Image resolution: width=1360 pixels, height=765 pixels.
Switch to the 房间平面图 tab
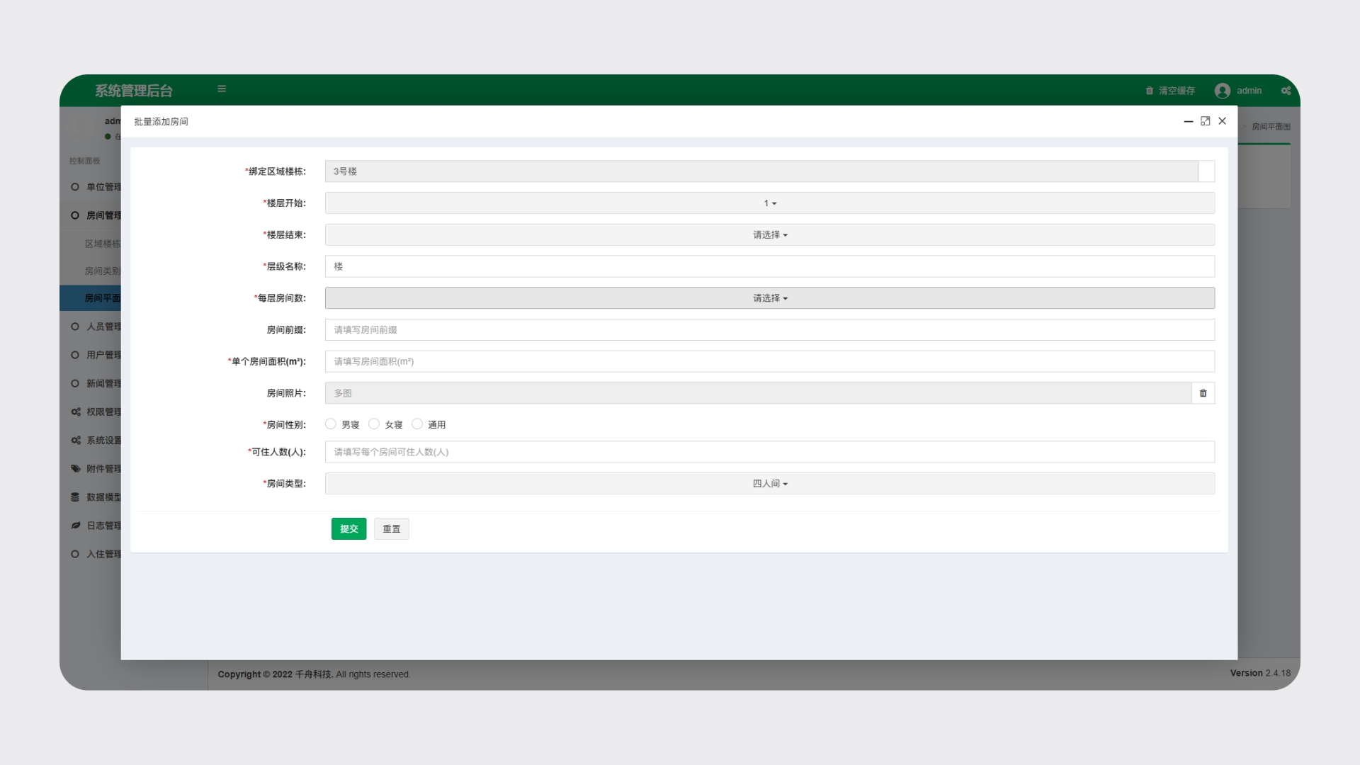point(1270,127)
